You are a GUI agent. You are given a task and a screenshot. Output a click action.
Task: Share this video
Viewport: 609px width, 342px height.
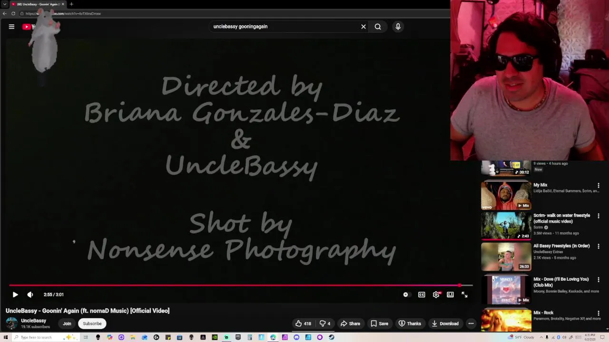point(350,323)
